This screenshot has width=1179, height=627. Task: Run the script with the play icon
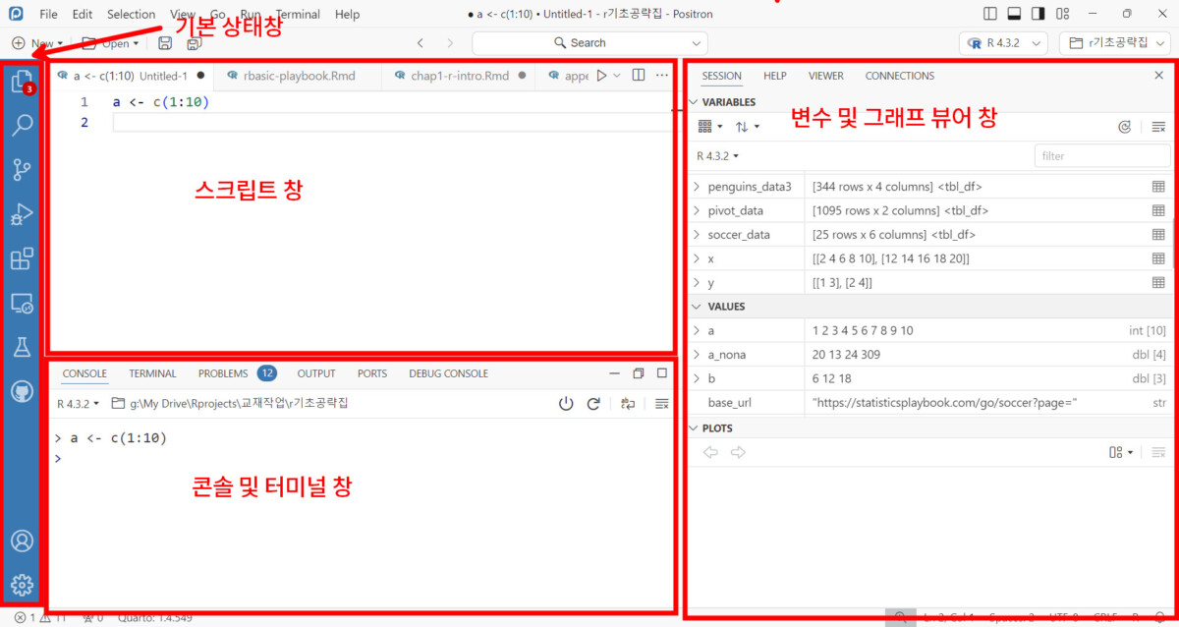click(601, 76)
